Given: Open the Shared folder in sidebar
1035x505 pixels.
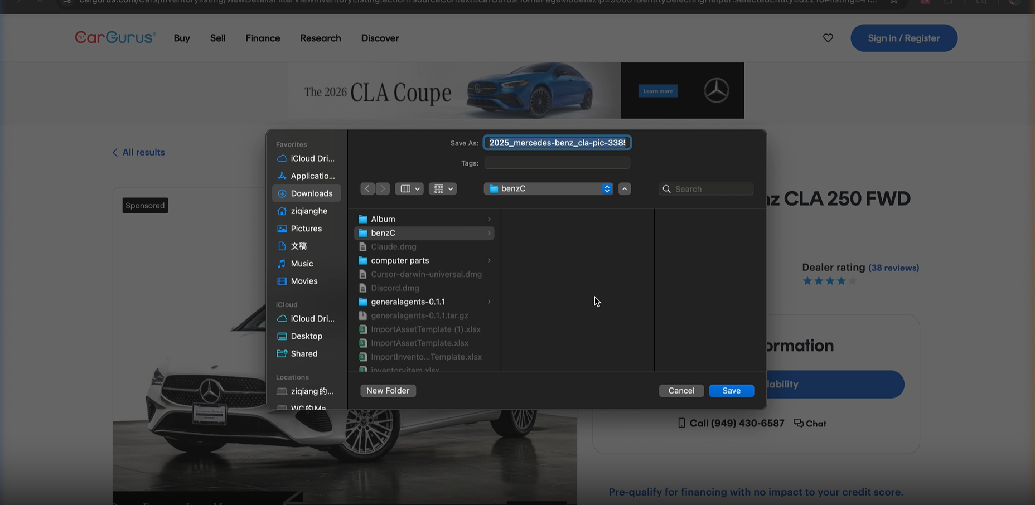Looking at the screenshot, I should 304,353.
